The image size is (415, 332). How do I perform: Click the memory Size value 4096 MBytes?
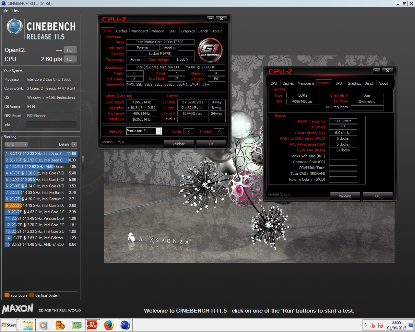click(302, 101)
